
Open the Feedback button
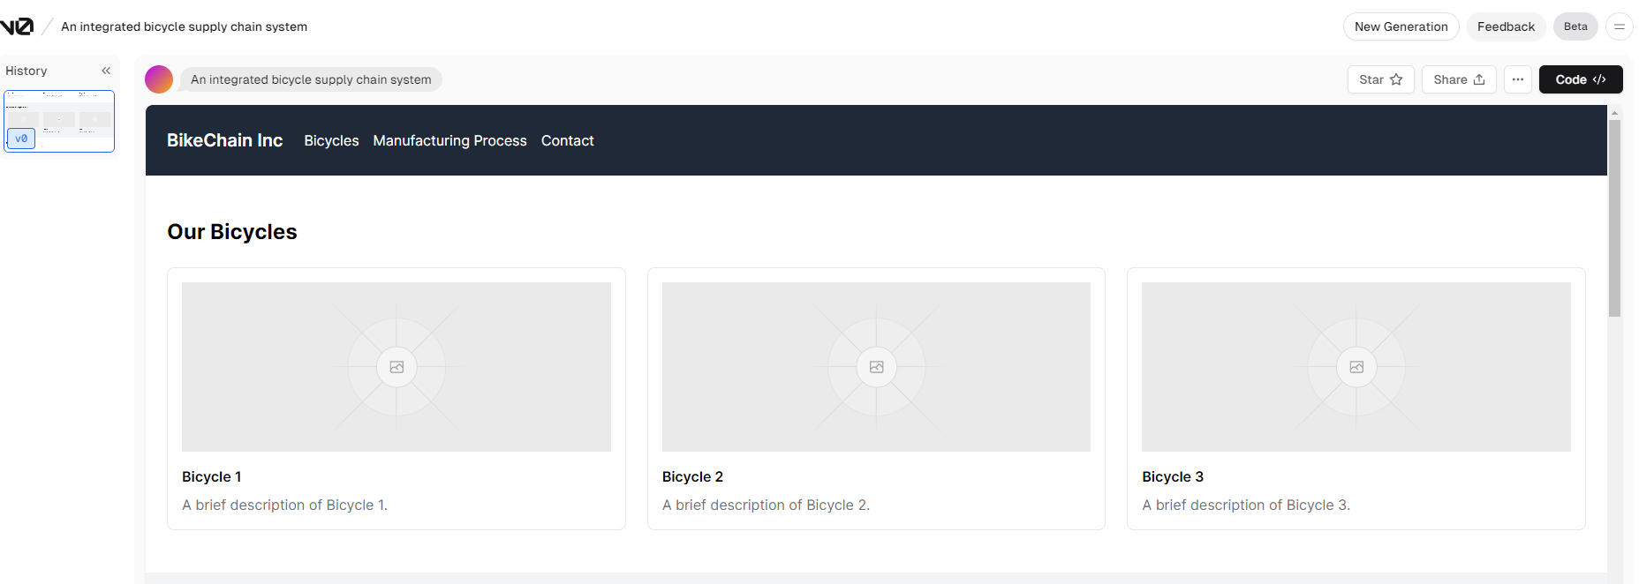(1506, 26)
